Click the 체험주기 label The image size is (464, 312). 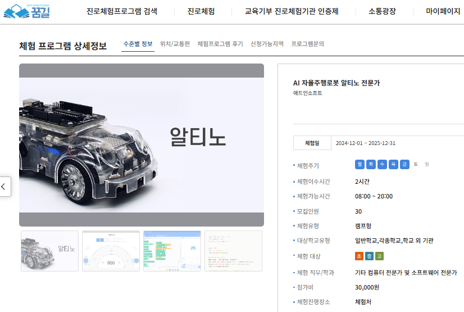308,166
